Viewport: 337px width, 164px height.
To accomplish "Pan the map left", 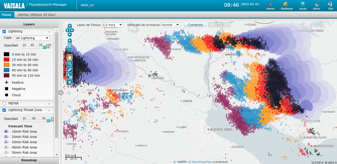I will [x=67, y=30].
